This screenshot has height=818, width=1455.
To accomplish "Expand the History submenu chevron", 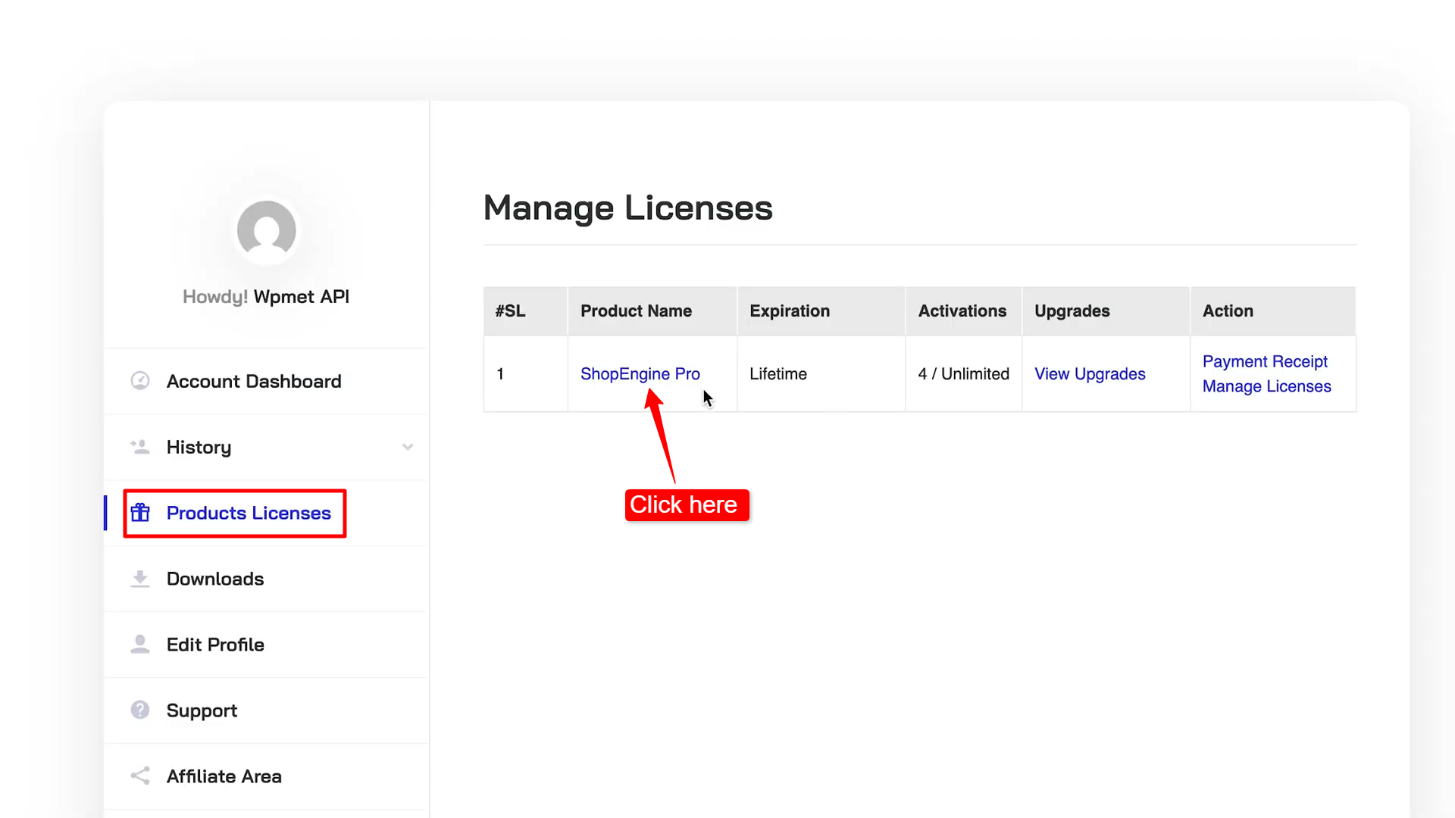I will 408,447.
